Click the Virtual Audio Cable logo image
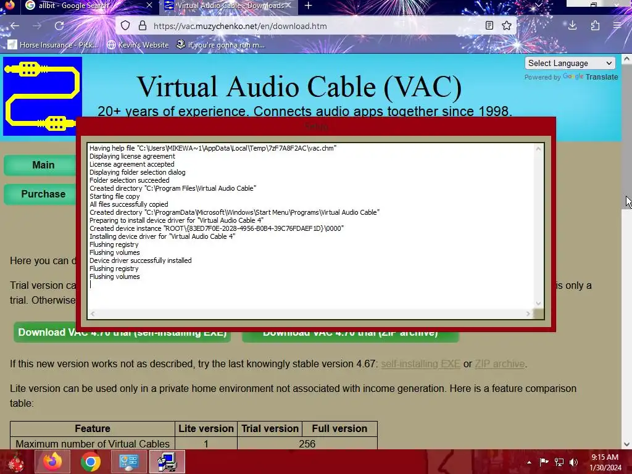 coord(43,96)
